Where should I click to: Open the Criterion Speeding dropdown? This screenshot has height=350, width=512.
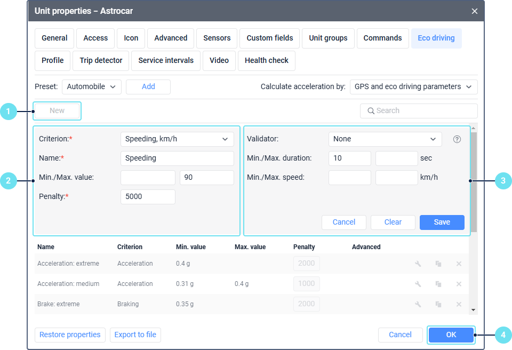coord(177,139)
